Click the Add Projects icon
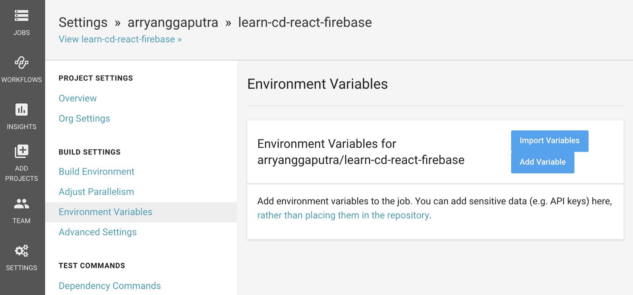The height and width of the screenshot is (295, 633). pyautogui.click(x=21, y=151)
